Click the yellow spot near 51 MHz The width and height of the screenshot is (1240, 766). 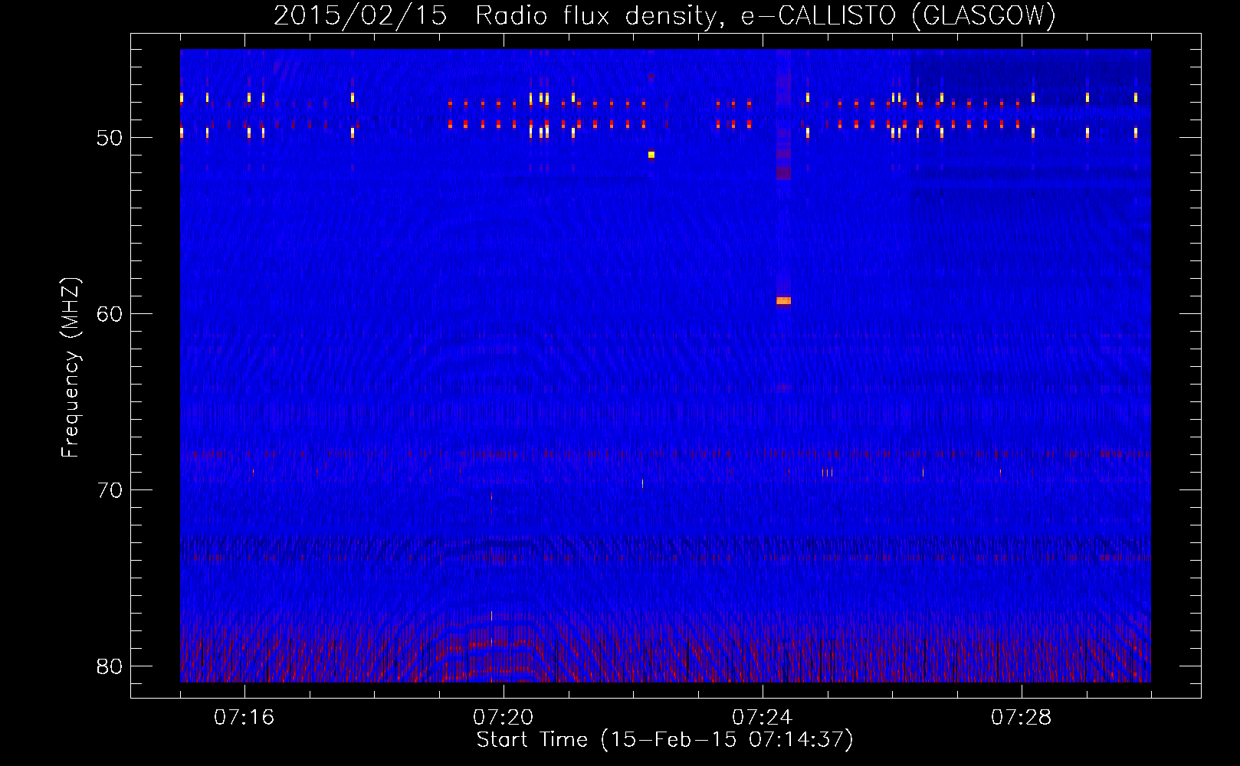tap(651, 155)
